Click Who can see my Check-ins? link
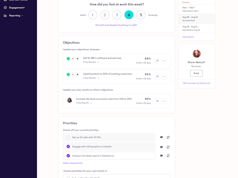238x178 pixels. pos(197,83)
